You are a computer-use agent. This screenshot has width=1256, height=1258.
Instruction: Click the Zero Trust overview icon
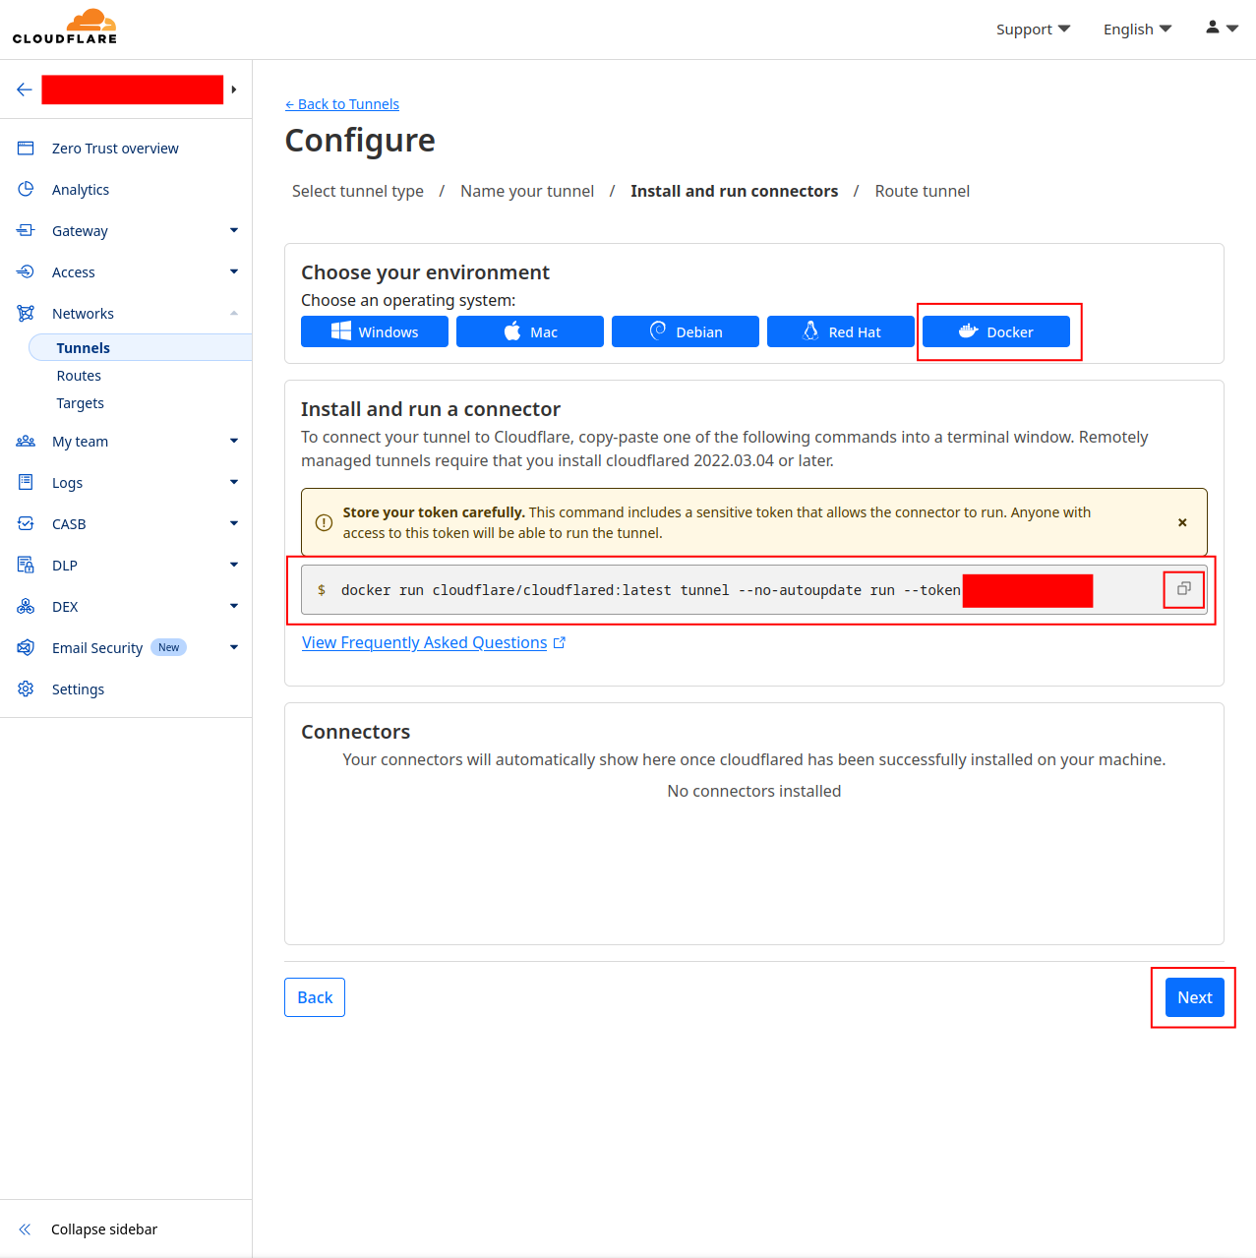coord(26,149)
